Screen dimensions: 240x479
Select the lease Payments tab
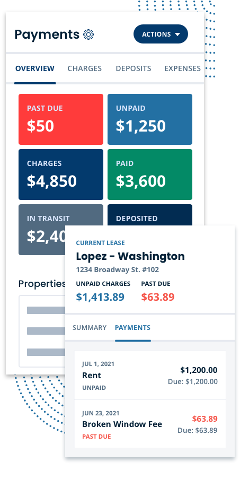(x=132, y=327)
